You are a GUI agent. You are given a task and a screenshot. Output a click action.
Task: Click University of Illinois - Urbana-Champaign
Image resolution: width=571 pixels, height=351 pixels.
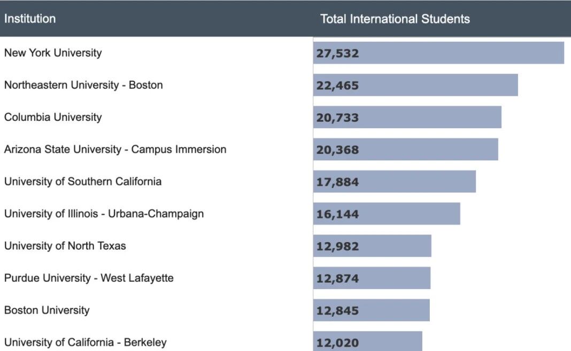tap(104, 214)
